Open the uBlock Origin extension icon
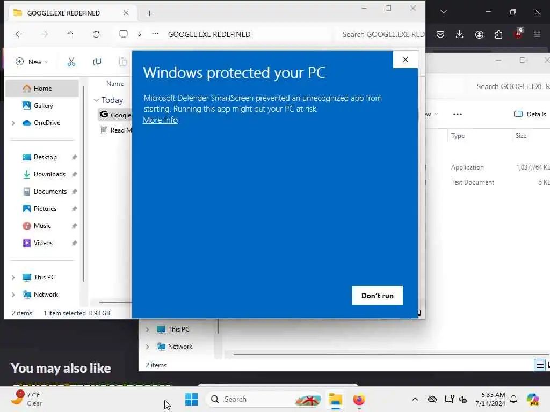550x412 pixels. pyautogui.click(x=518, y=33)
